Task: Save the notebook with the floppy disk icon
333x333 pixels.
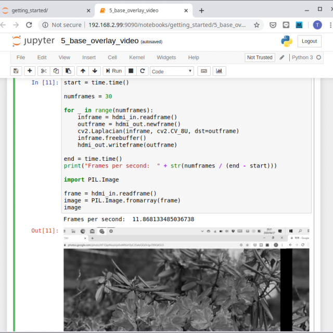Action: tap(16, 71)
